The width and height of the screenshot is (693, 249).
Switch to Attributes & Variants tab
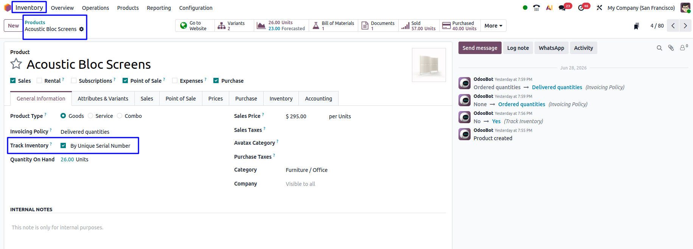point(103,99)
